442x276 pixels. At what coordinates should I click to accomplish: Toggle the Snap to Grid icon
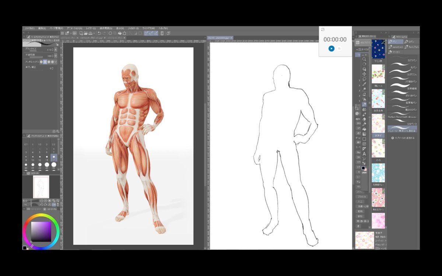pos(156,33)
